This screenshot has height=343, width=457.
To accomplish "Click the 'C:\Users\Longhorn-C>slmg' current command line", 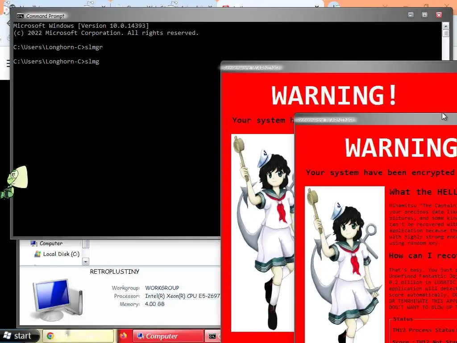I will 56,62.
